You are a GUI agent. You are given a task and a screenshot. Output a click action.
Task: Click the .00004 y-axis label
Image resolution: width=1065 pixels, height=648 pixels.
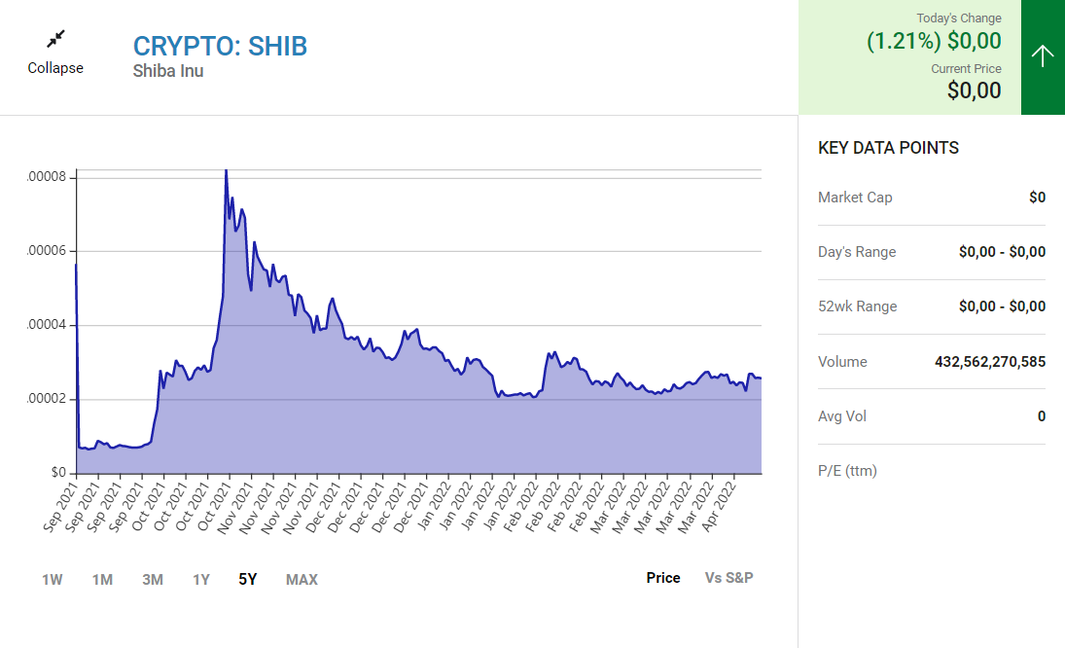pyautogui.click(x=47, y=325)
